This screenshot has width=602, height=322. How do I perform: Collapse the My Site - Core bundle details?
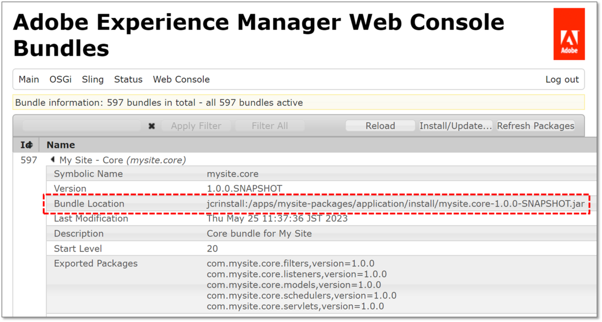53,160
